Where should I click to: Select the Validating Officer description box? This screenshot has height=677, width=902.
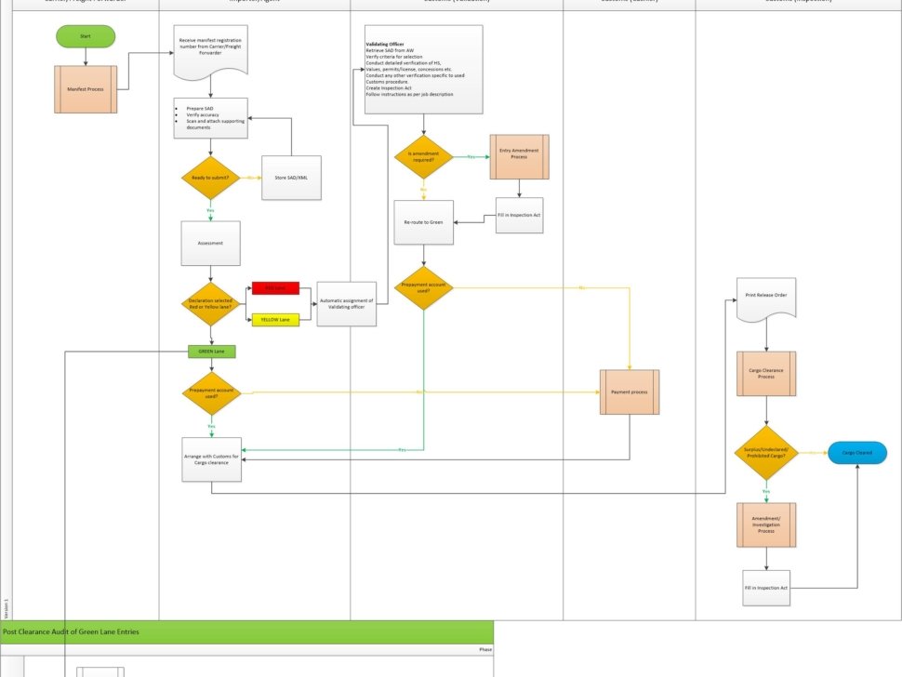[x=423, y=70]
